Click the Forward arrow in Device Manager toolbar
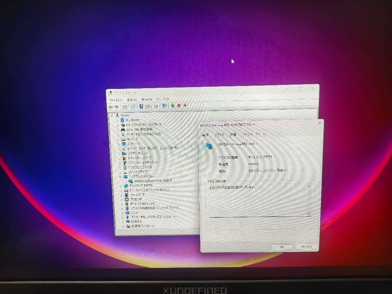Viewport: 392px width, 294px height. pyautogui.click(x=117, y=107)
